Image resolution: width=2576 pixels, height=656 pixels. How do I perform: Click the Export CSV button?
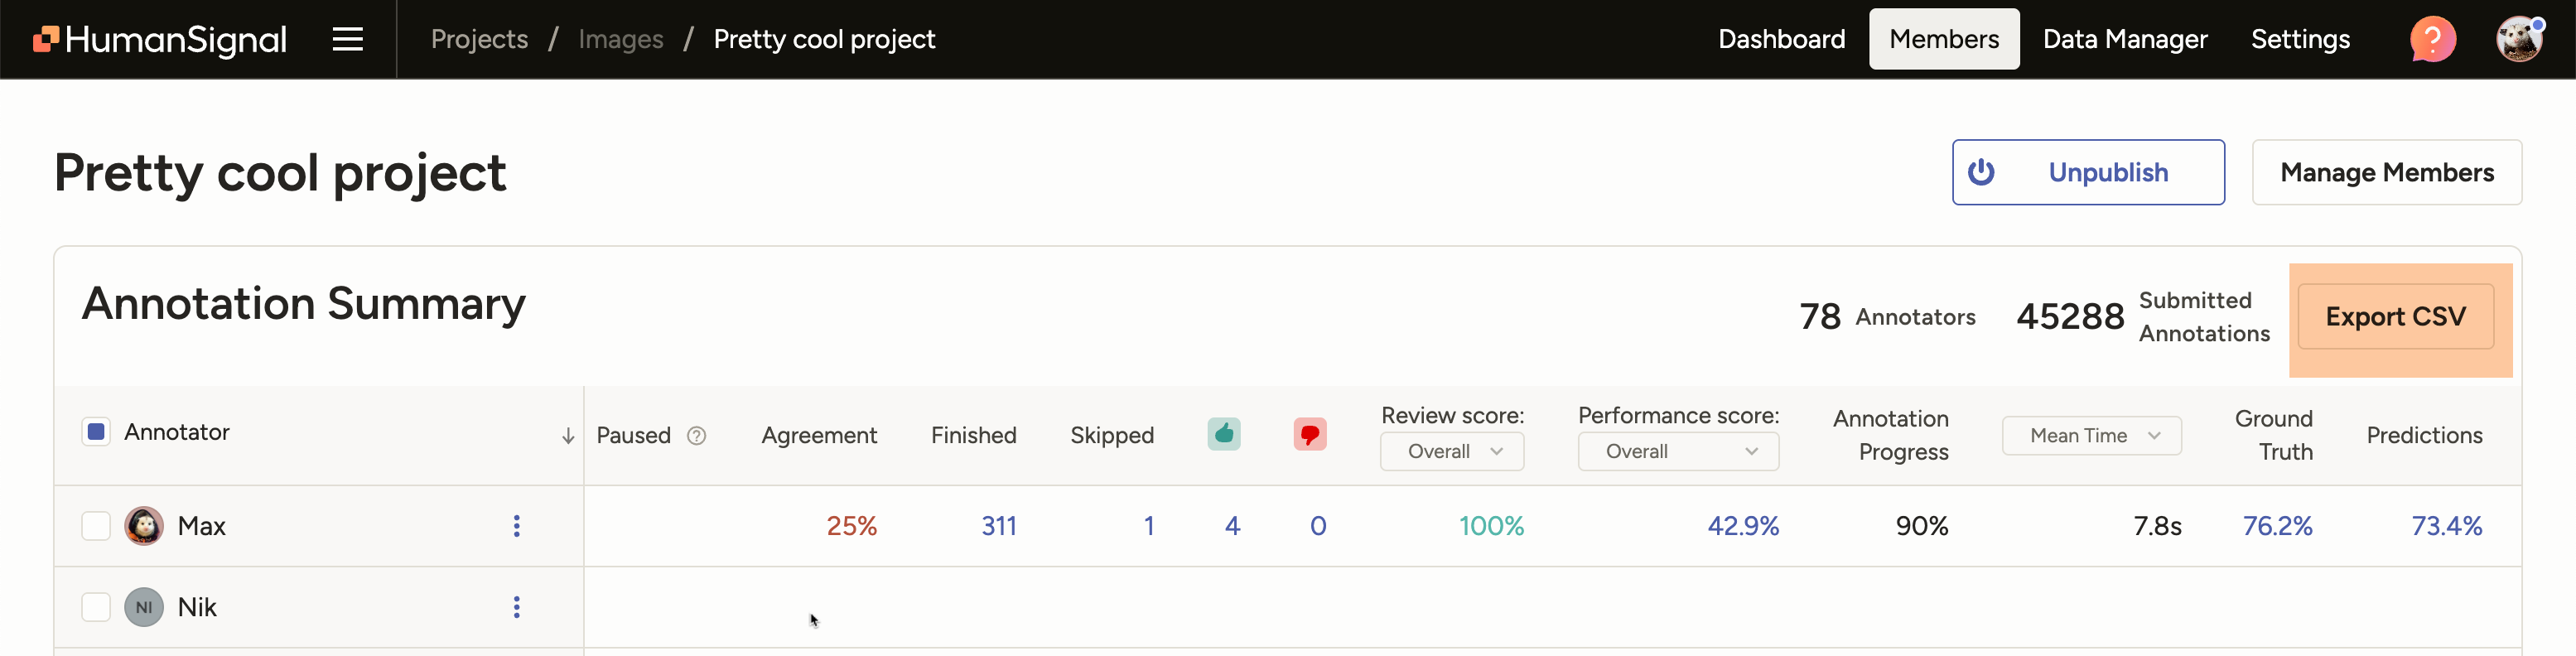point(2397,317)
